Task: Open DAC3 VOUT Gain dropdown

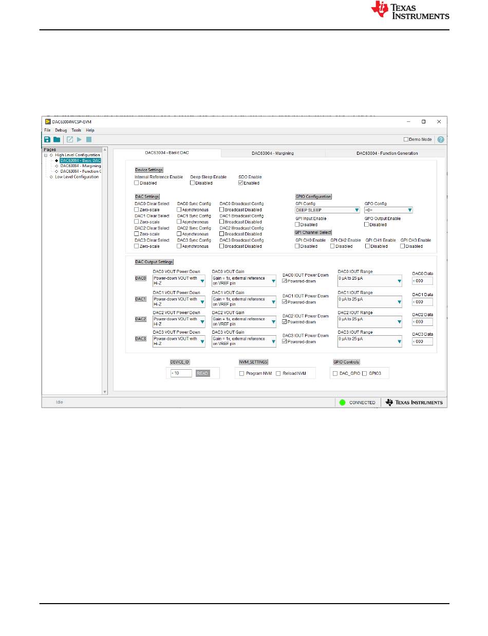Action: point(244,341)
